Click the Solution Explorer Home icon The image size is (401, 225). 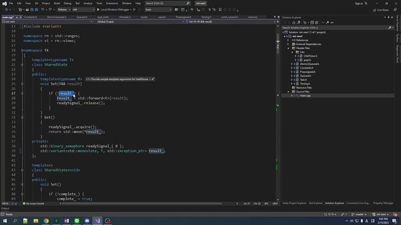tap(294, 22)
